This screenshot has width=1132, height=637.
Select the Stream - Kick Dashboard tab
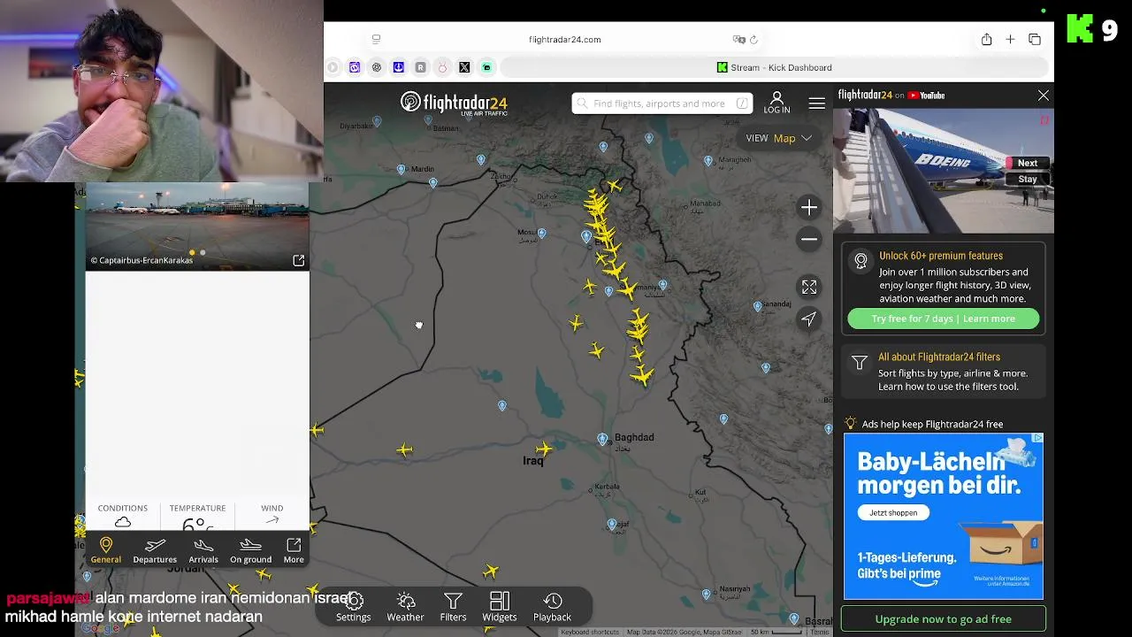click(x=774, y=67)
